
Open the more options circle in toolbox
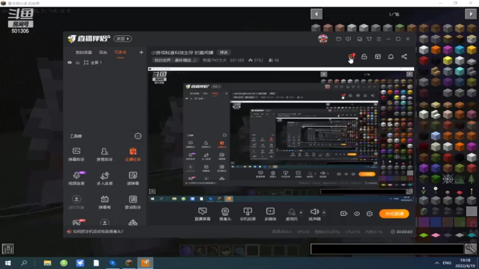(x=138, y=136)
